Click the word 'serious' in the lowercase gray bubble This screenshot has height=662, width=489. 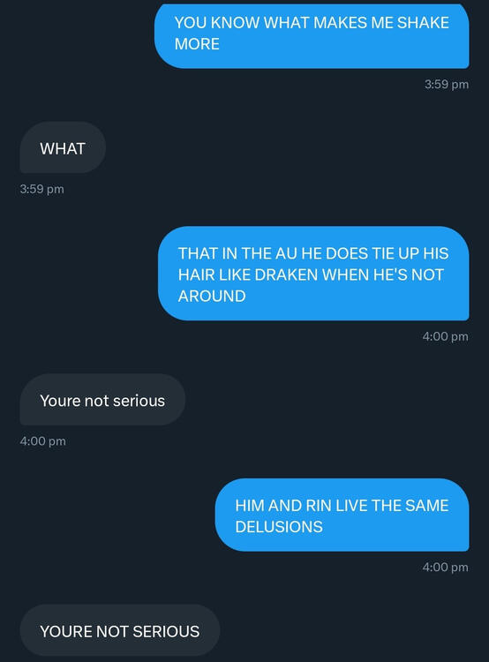click(139, 401)
